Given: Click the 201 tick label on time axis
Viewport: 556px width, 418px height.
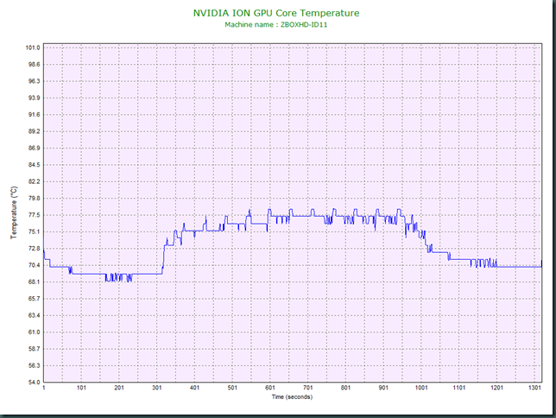Looking at the screenshot, I should (119, 388).
